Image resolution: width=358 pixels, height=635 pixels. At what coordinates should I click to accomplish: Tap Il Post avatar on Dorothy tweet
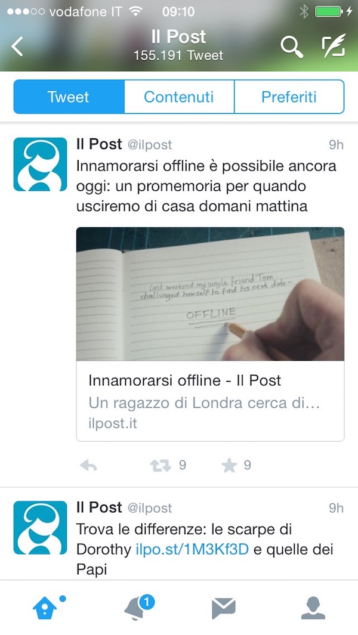40,528
